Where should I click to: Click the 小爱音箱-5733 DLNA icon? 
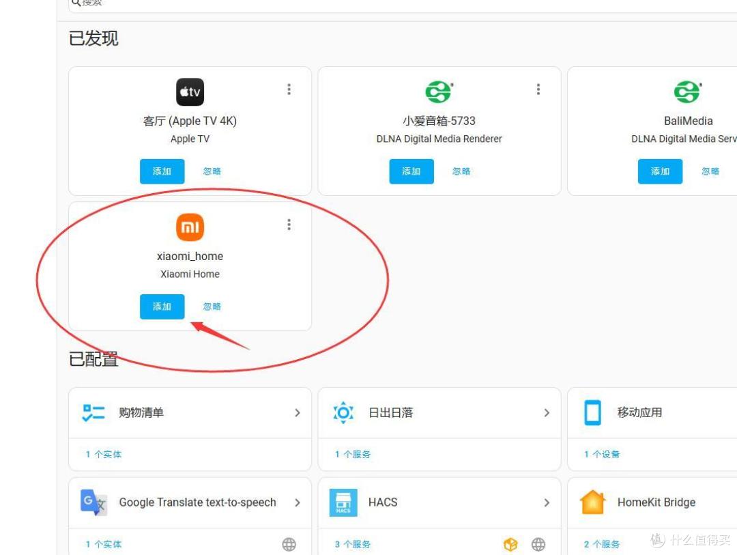tap(439, 91)
